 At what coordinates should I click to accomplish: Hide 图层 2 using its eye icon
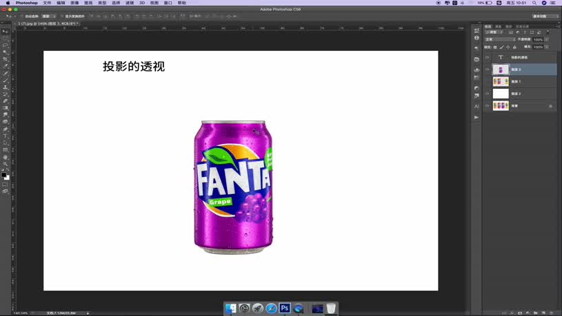click(x=487, y=94)
